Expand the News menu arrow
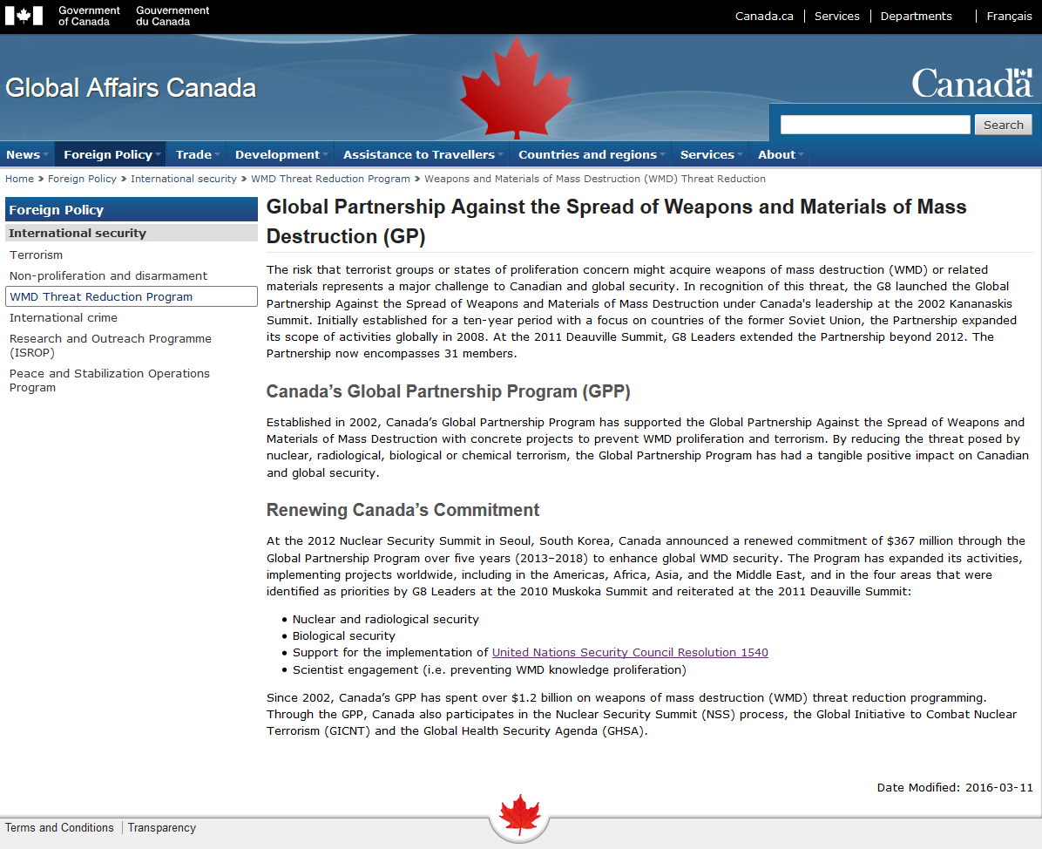This screenshot has height=849, width=1042. (46, 155)
